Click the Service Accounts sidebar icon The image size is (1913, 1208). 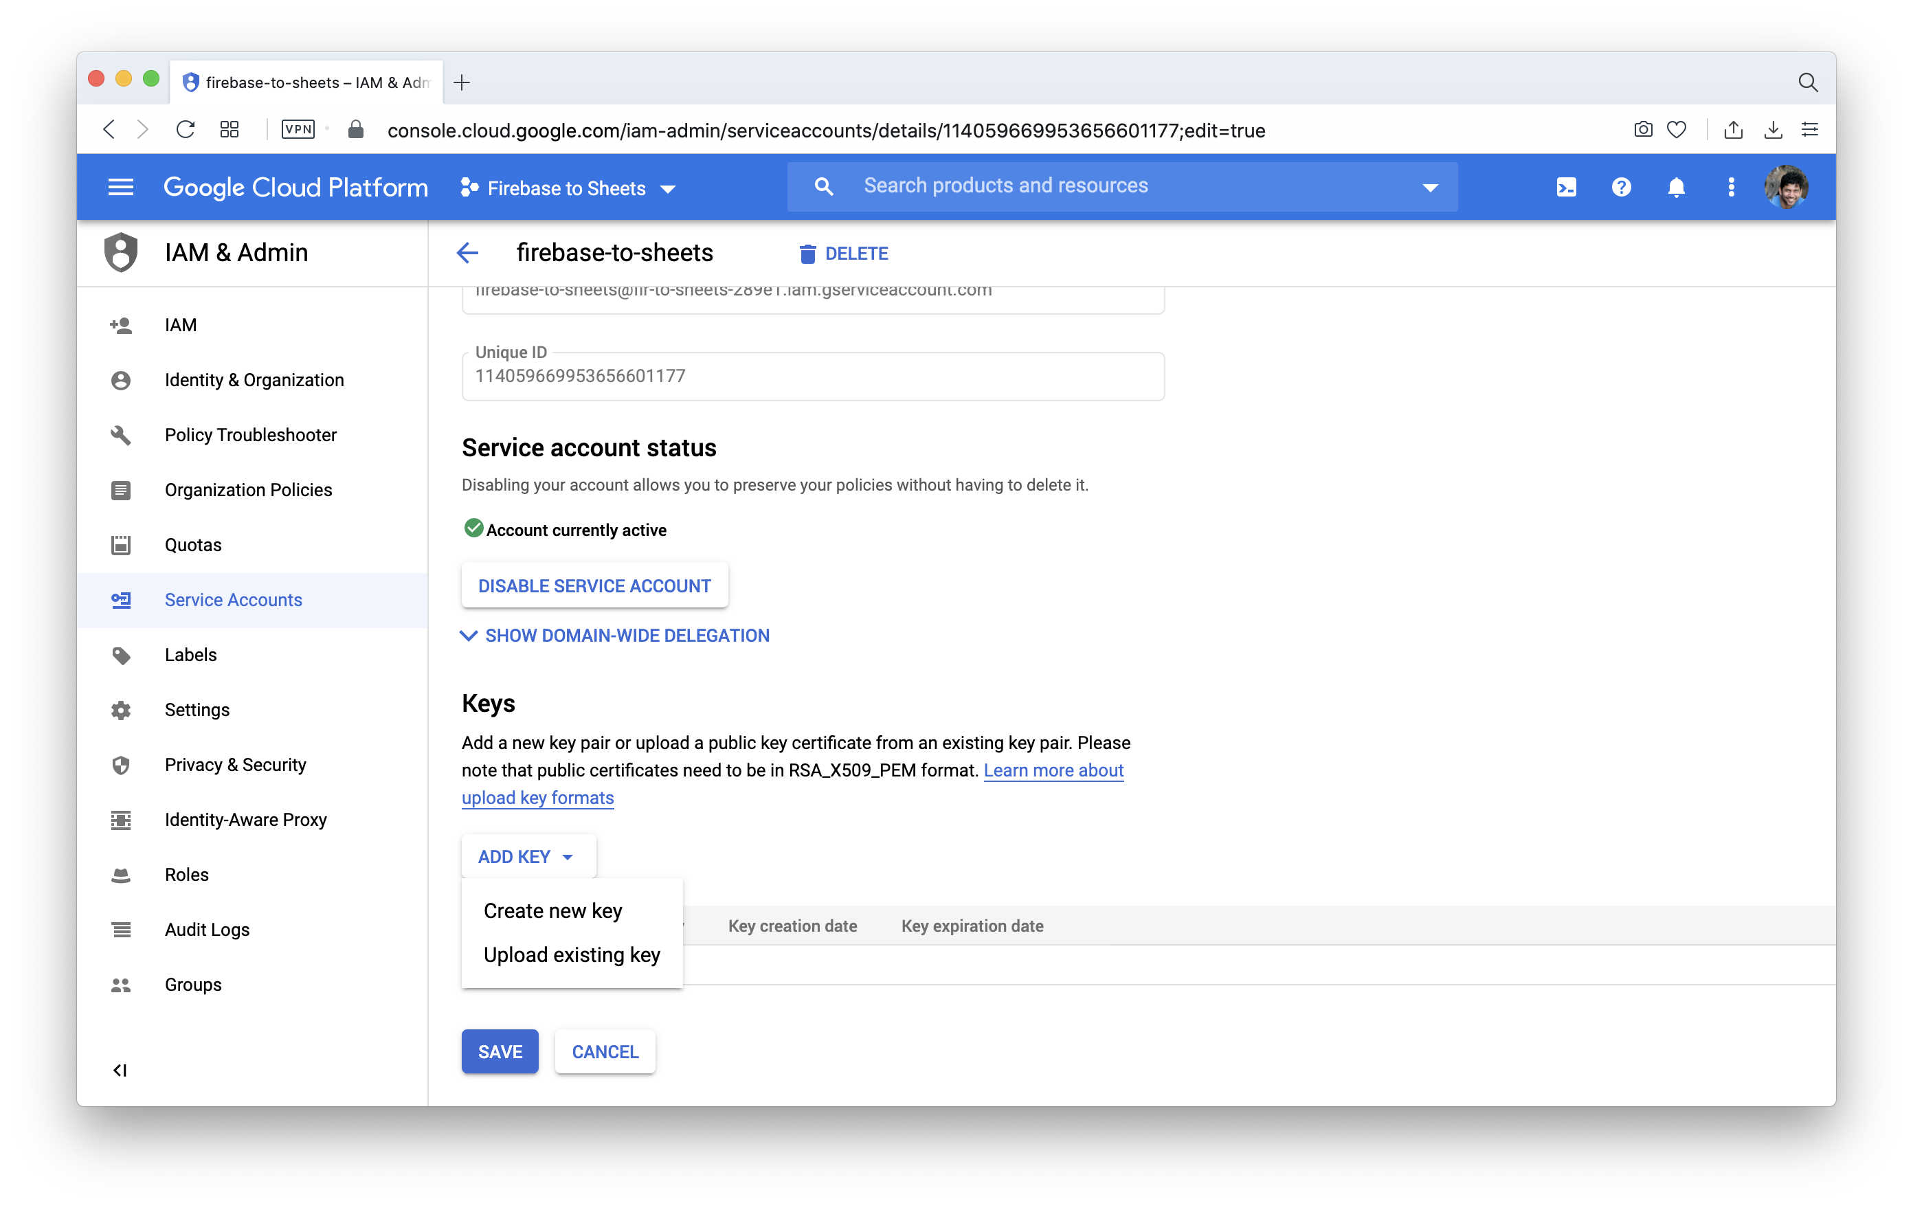pos(121,601)
